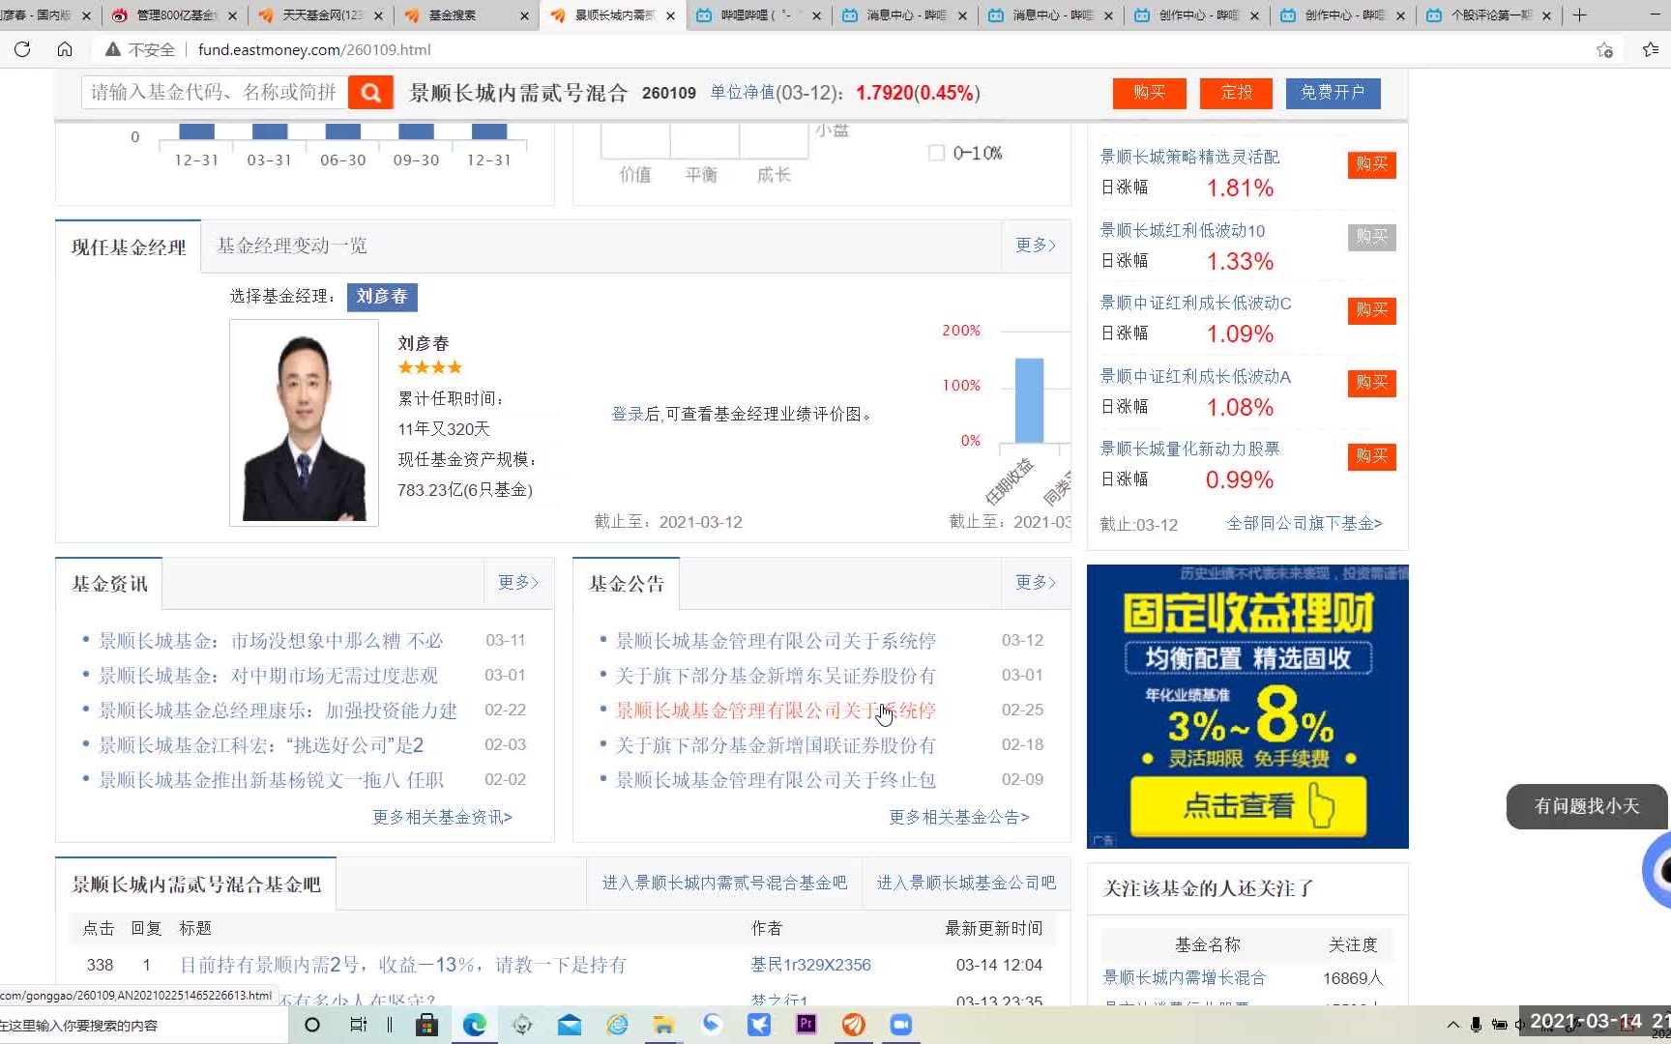Open Mail app from taskbar

coord(570,1025)
